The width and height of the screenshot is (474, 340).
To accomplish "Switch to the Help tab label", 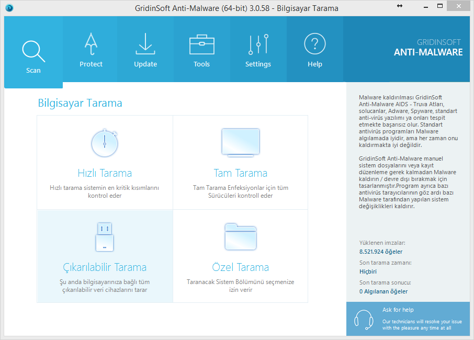I will pos(314,64).
